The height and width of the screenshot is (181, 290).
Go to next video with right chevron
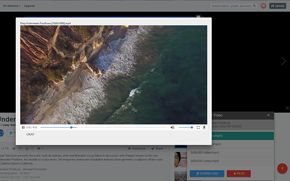pyautogui.click(x=284, y=61)
